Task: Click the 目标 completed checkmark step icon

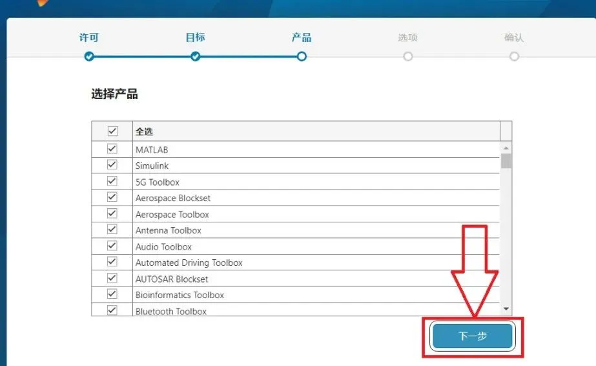Action: tap(196, 57)
